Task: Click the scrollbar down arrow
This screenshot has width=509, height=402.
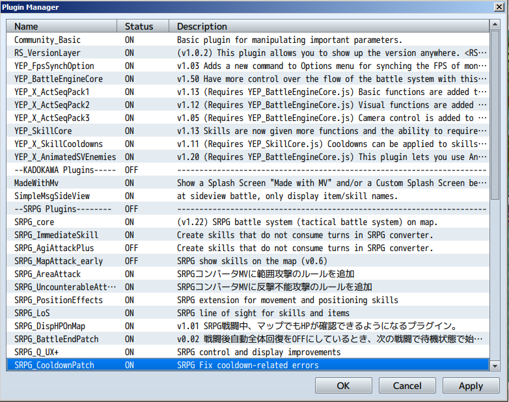Action: pyautogui.click(x=495, y=366)
